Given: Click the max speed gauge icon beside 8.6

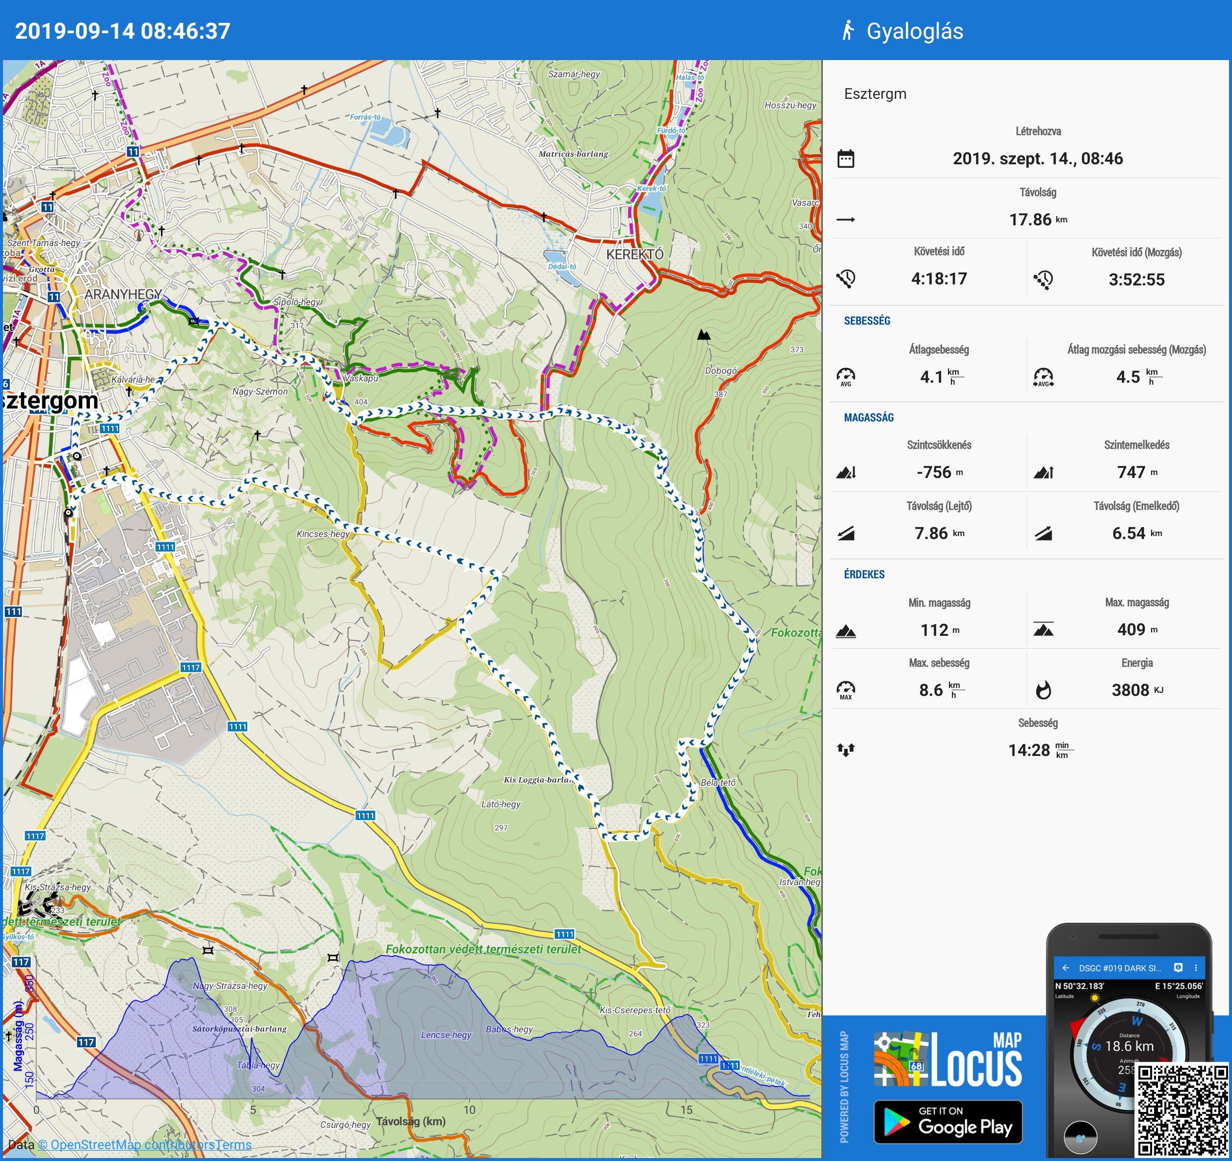Looking at the screenshot, I should pyautogui.click(x=846, y=690).
